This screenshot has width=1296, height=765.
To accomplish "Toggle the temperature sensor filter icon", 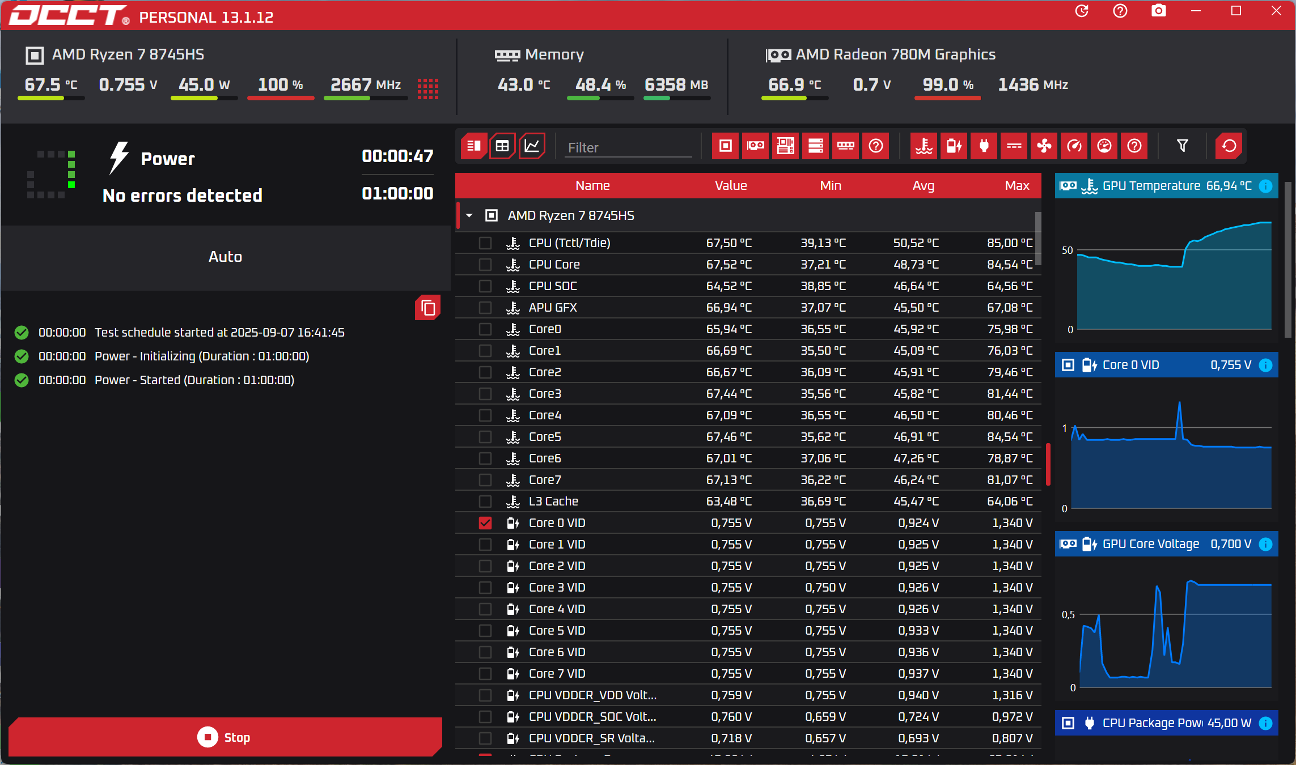I will pyautogui.click(x=924, y=146).
